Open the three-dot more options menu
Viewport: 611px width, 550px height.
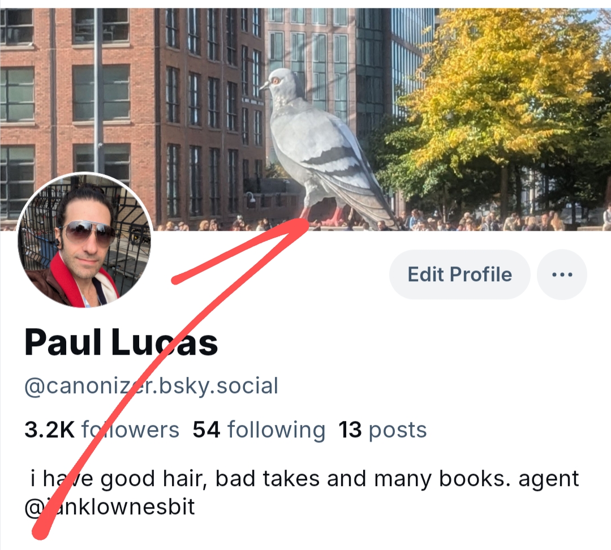coord(562,274)
